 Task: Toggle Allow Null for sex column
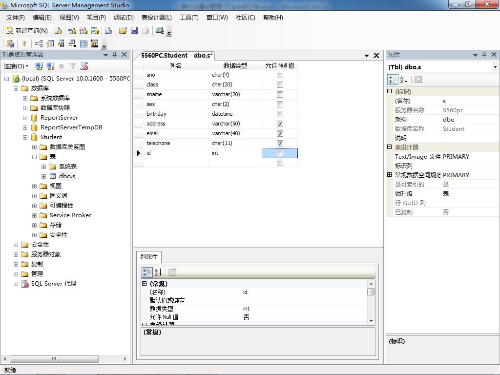point(280,104)
